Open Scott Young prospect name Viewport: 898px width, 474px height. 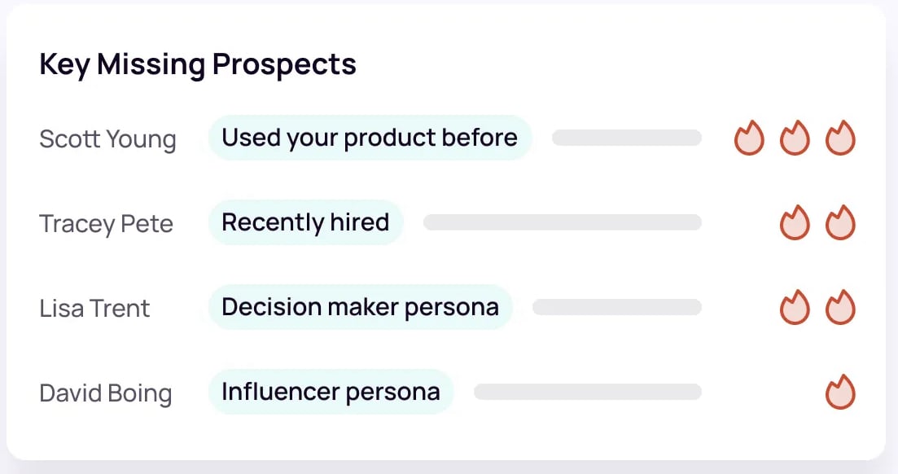pos(107,139)
